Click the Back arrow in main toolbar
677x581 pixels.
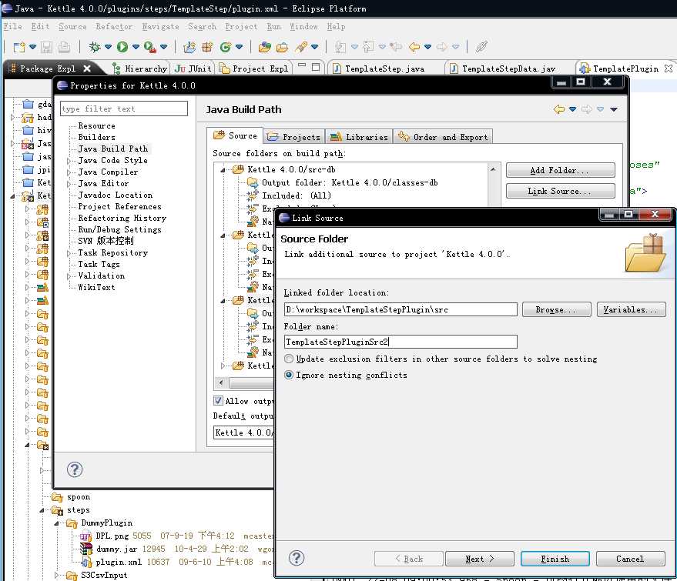pyautogui.click(x=414, y=47)
